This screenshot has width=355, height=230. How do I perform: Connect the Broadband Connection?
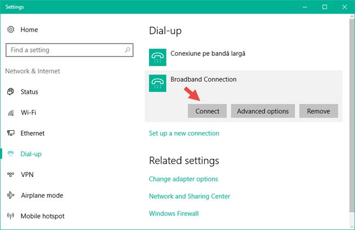tap(207, 111)
